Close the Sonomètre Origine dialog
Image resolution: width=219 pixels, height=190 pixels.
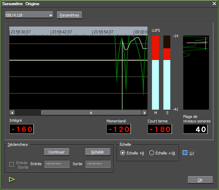(214, 4)
